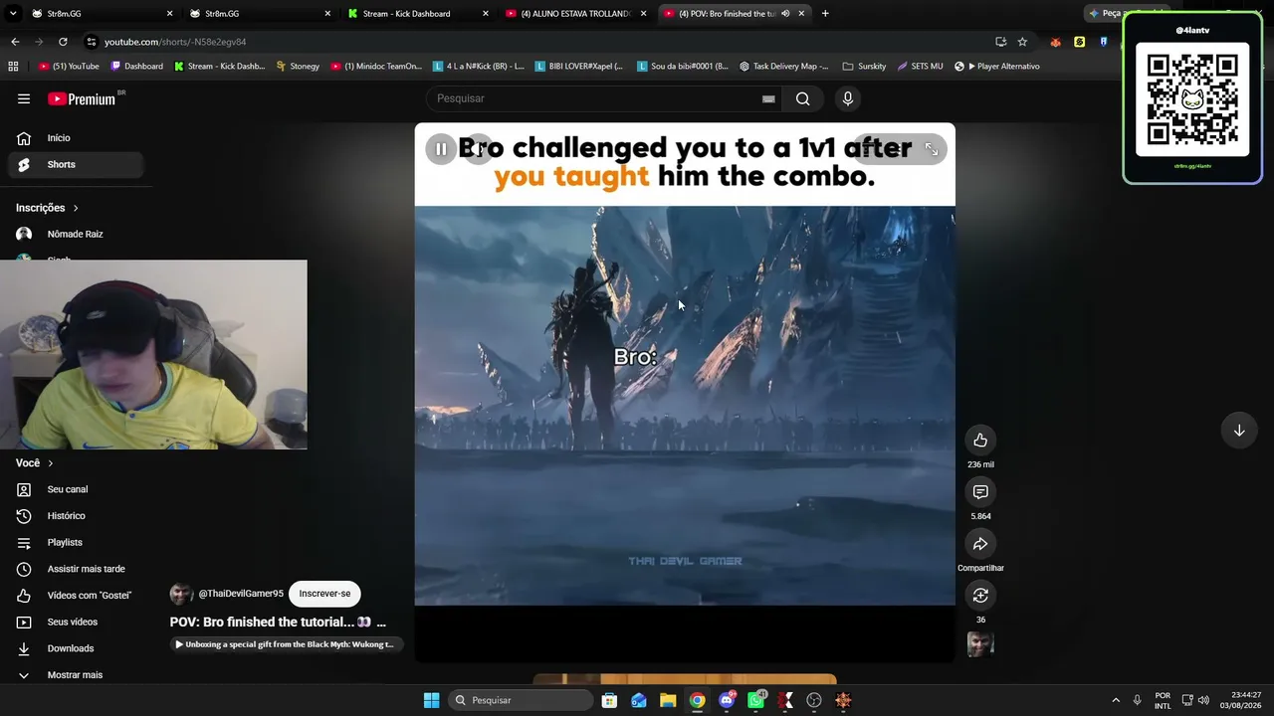This screenshot has height=716, width=1274.
Task: Open the on-screen keyboard in search box
Action: [x=768, y=98]
